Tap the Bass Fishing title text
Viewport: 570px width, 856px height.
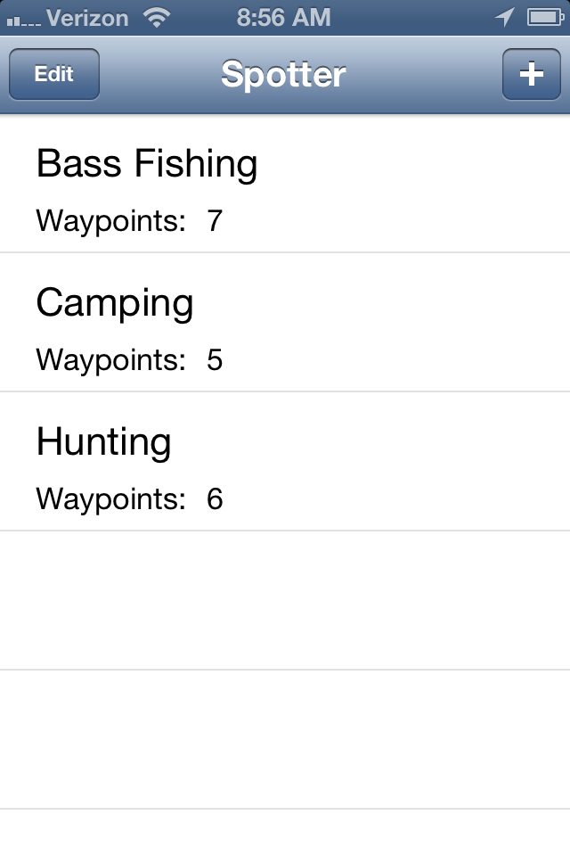(x=147, y=164)
